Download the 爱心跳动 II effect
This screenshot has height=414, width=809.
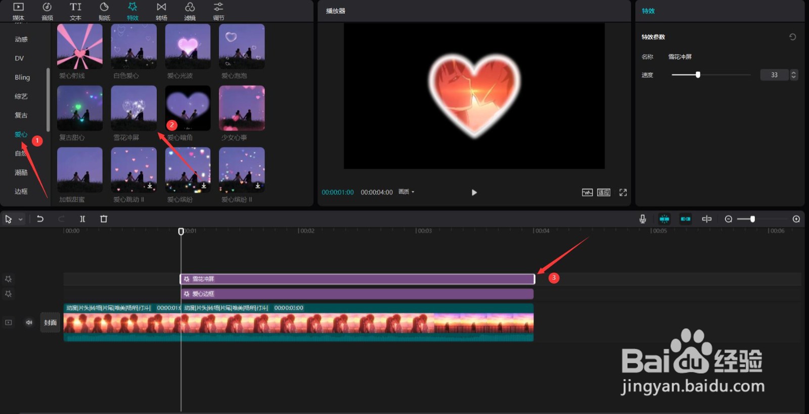click(x=150, y=186)
